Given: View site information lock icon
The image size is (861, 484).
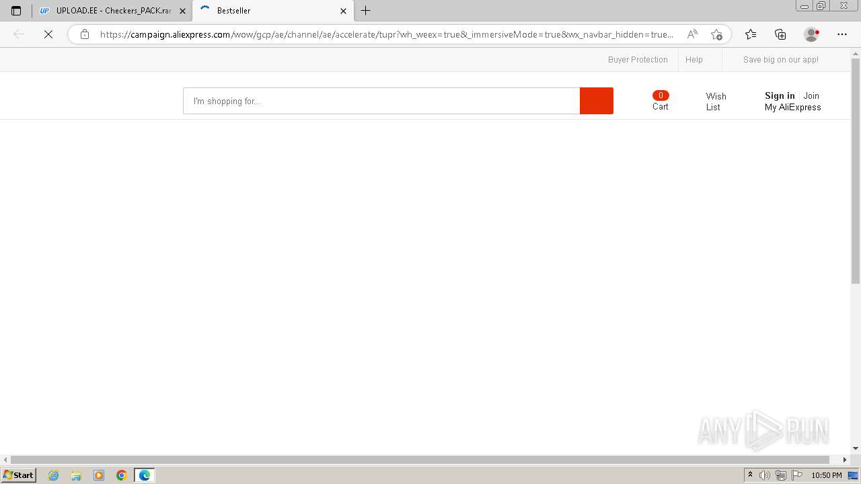Looking at the screenshot, I should pos(85,34).
